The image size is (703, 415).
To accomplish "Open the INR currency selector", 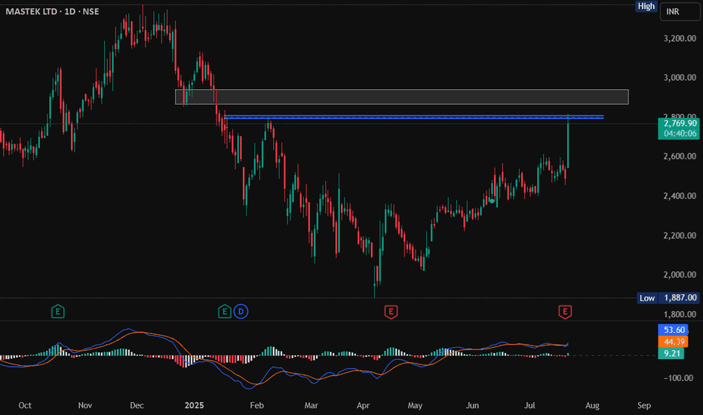I will (x=680, y=11).
